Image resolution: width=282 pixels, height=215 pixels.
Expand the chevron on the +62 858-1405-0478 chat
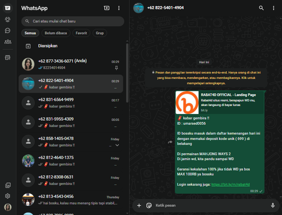[x=117, y=145]
